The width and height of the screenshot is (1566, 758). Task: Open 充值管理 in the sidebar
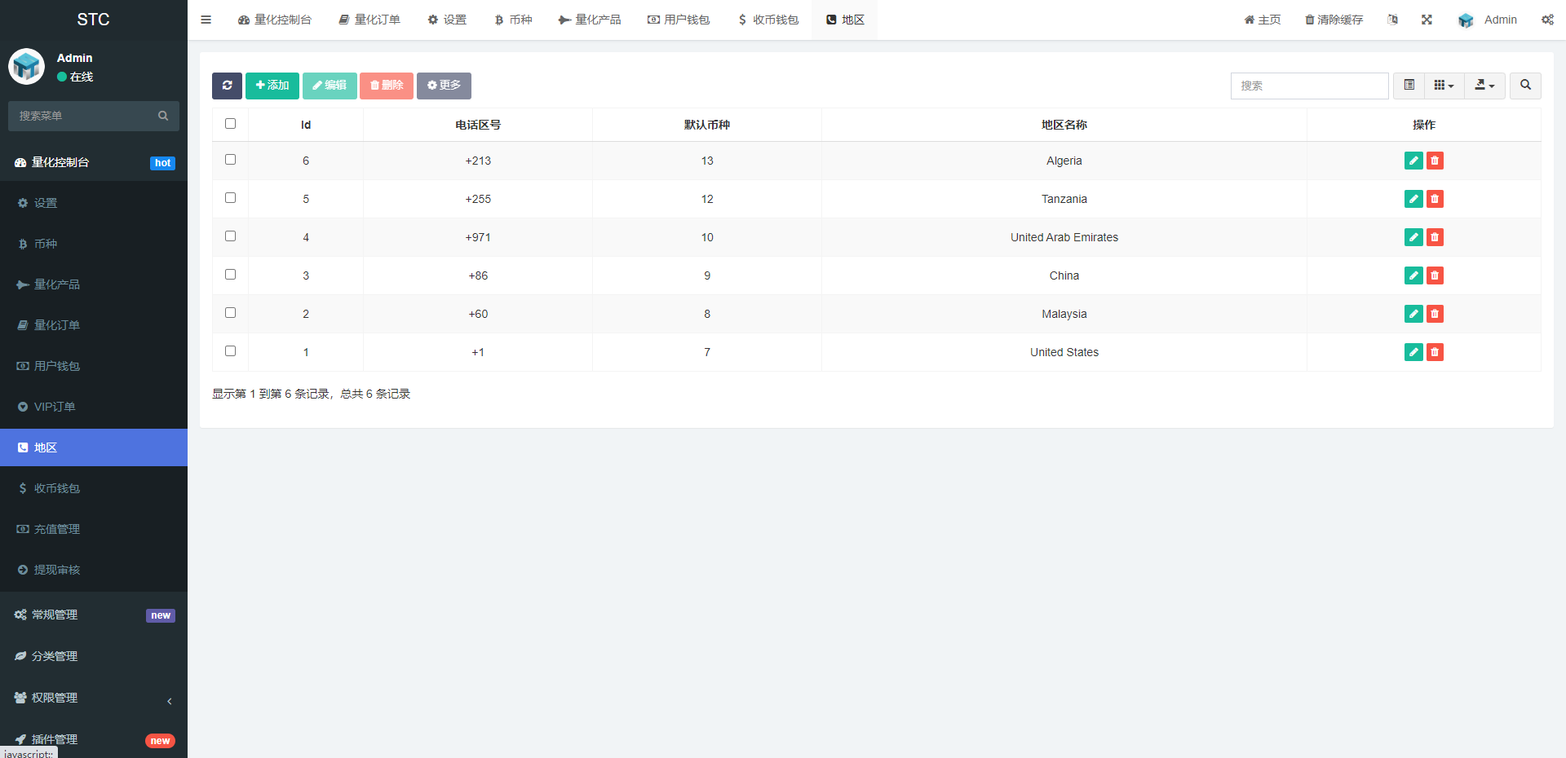click(x=57, y=529)
